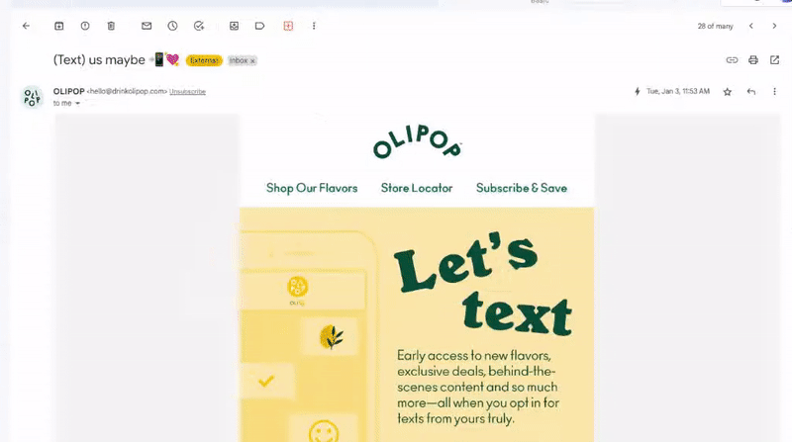
Task: Mark the email as unread
Action: (x=147, y=26)
